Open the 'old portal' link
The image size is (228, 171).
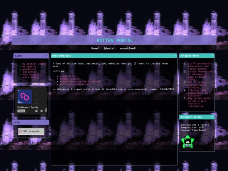tap(29, 72)
